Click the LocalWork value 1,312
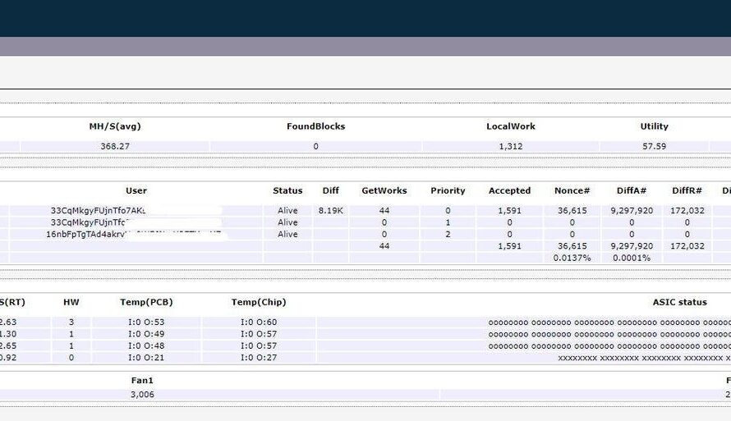This screenshot has width=731, height=421. pos(510,146)
